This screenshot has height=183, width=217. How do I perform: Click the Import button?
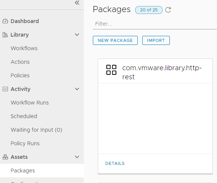tap(156, 40)
